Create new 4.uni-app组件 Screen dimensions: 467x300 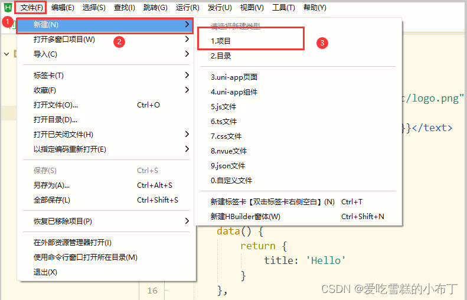pos(298,92)
